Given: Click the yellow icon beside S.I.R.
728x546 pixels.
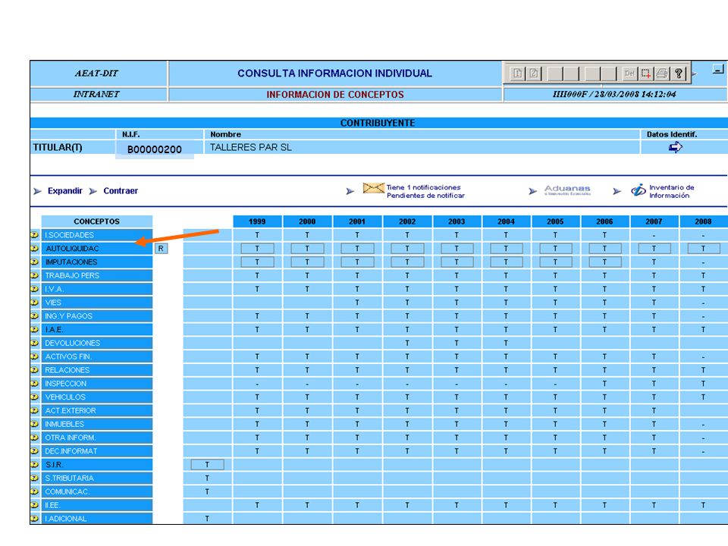Looking at the screenshot, I should coord(34,464).
